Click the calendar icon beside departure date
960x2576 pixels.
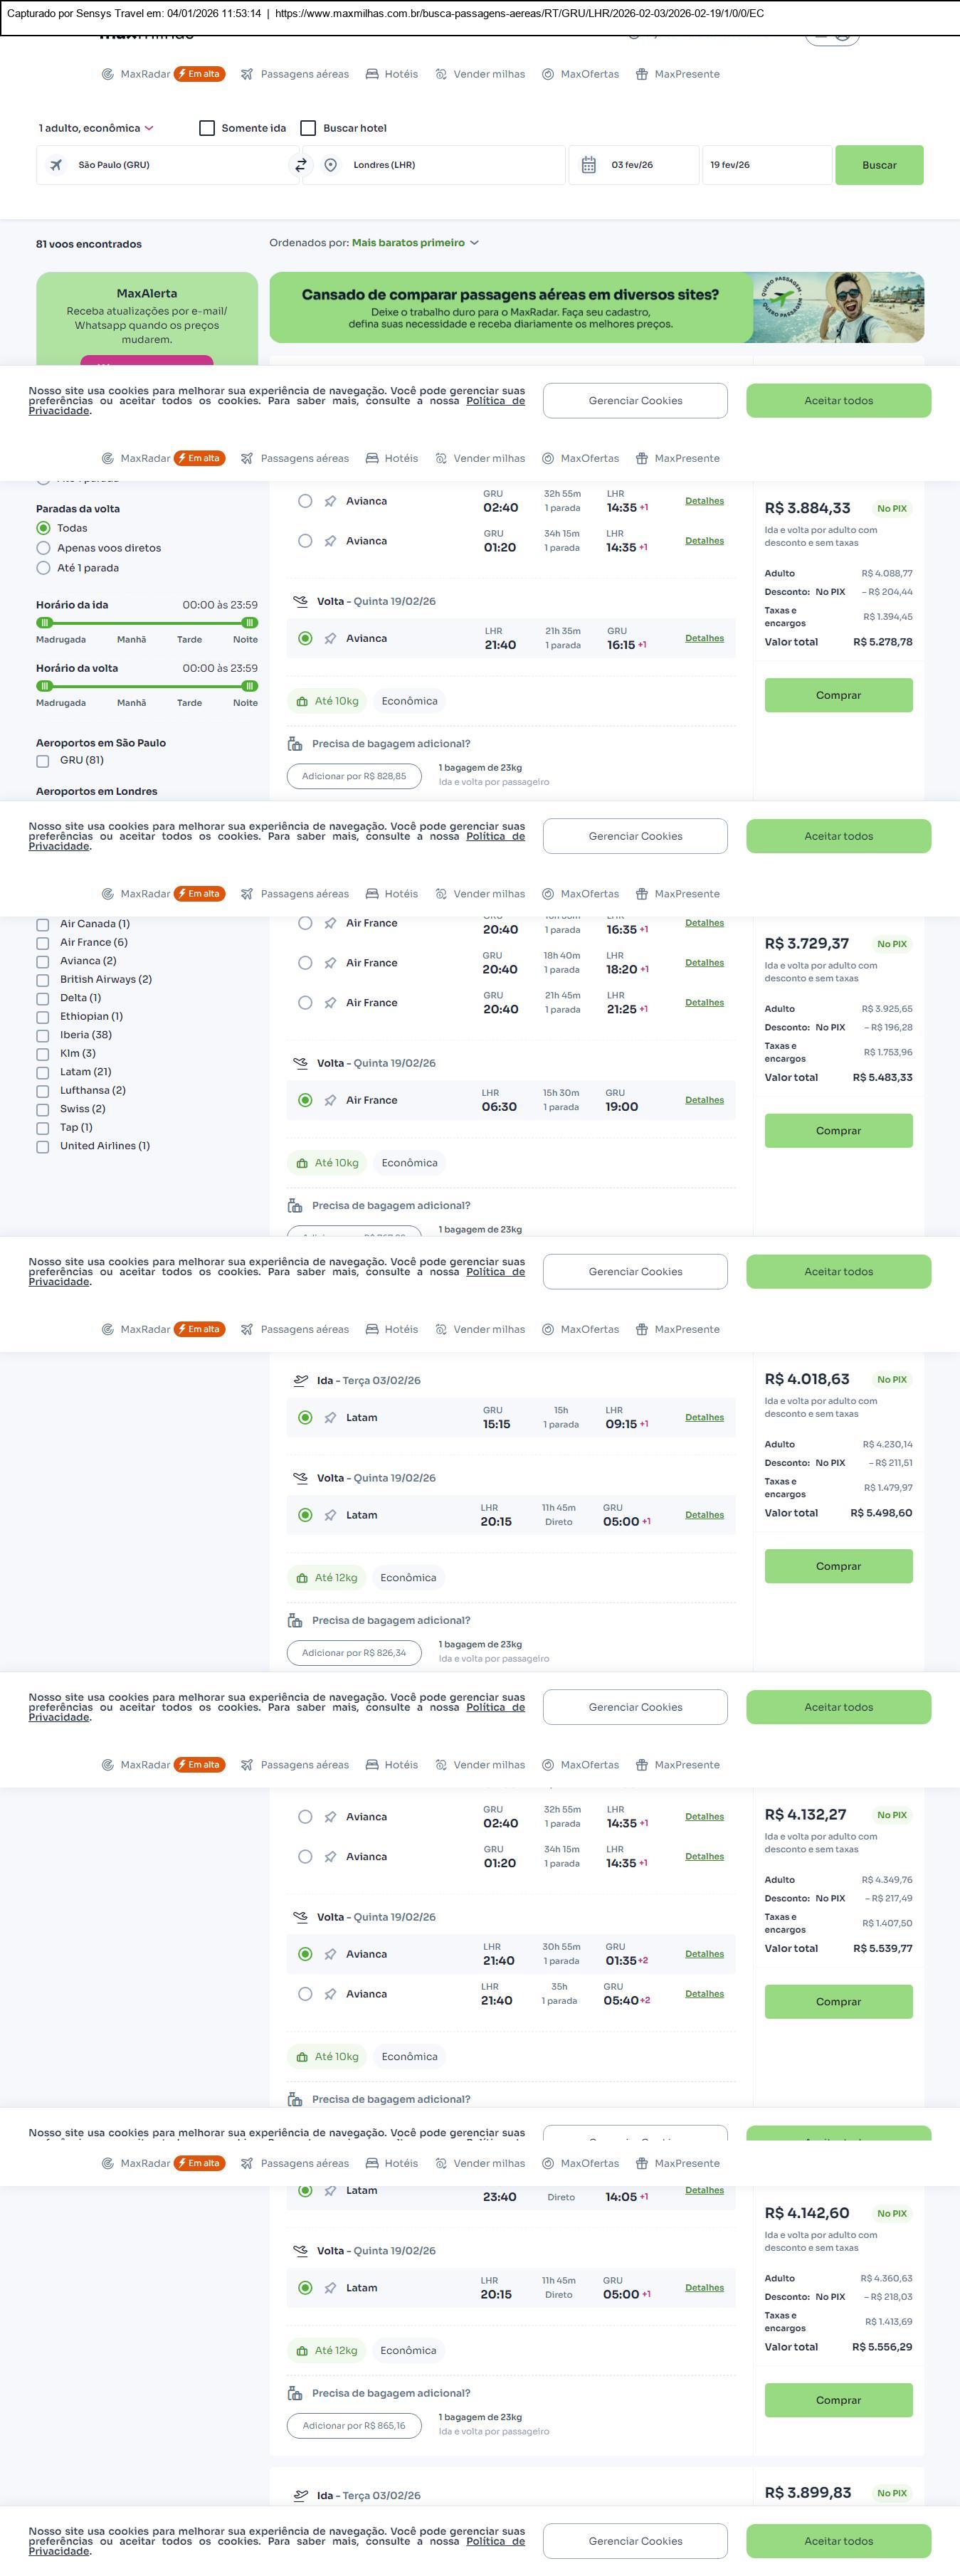[x=589, y=165]
